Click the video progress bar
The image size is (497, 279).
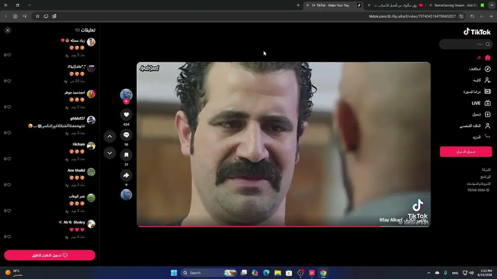pos(283,226)
